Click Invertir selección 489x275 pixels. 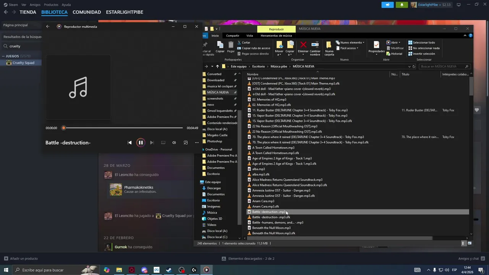[421, 54]
